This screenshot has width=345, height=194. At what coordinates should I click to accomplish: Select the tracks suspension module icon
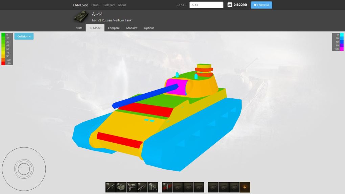coord(142,187)
